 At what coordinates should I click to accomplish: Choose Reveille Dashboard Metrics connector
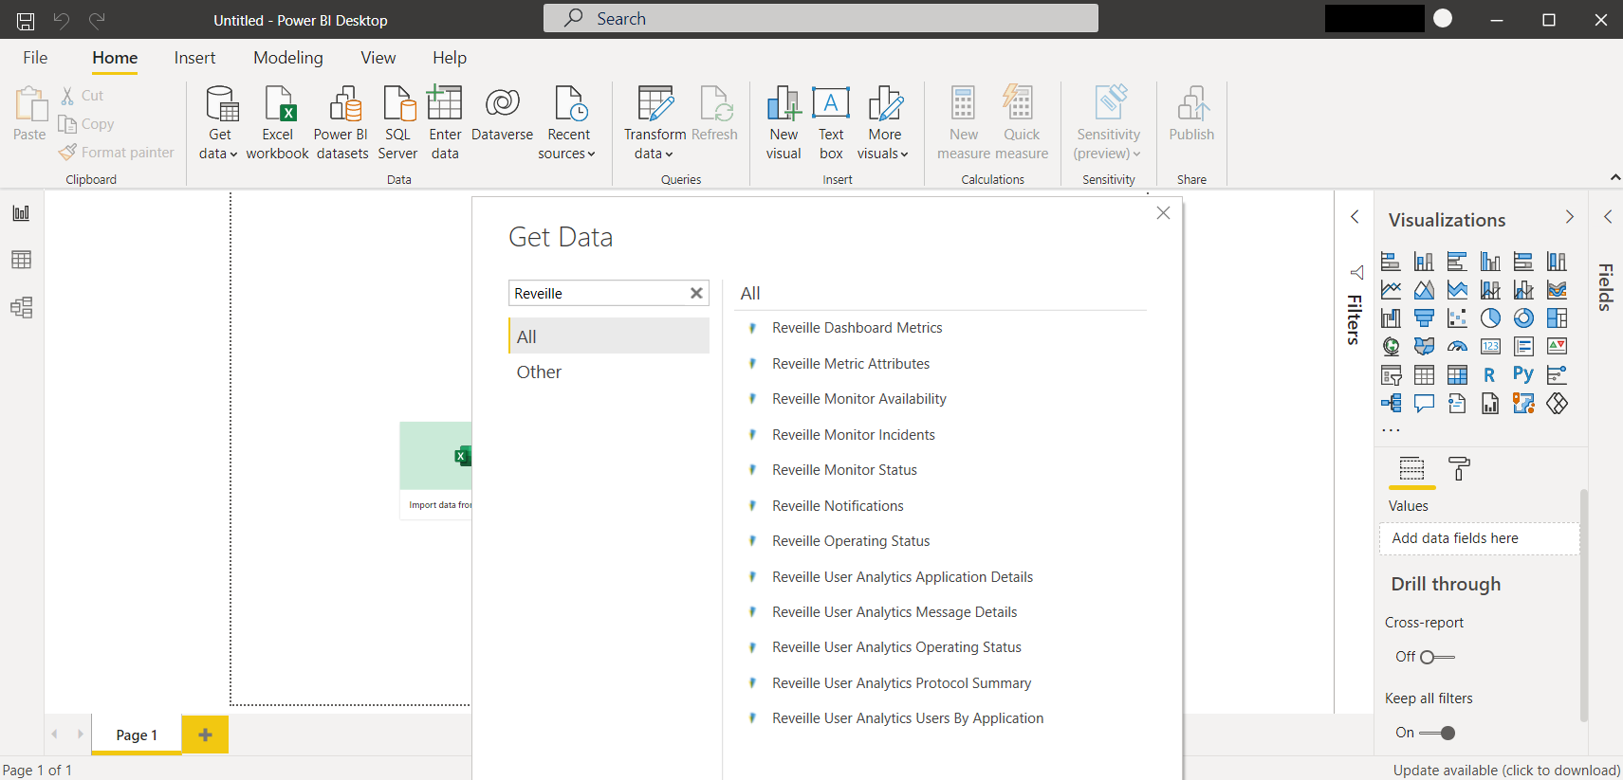(858, 328)
